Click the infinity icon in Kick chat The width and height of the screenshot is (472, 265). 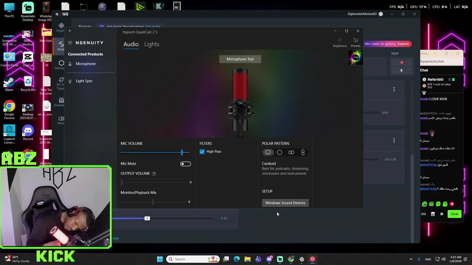click(423, 214)
